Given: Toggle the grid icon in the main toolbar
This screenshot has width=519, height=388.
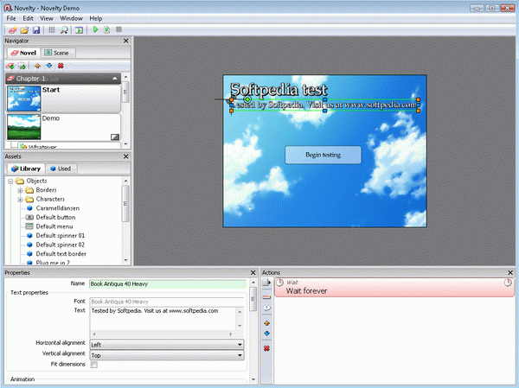Looking at the screenshot, I should [x=52, y=30].
